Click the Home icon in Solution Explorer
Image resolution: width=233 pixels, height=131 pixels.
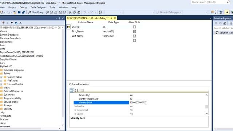(x=225, y=23)
